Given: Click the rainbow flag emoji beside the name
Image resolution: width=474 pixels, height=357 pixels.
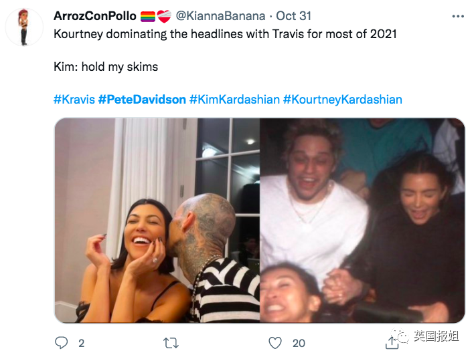Looking at the screenshot, I should tap(147, 15).
